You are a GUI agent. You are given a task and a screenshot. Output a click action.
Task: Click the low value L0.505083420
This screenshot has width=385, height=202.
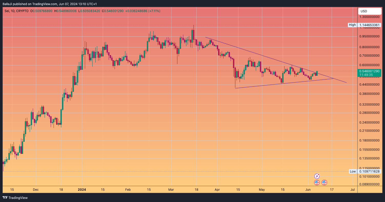(x=89, y=11)
